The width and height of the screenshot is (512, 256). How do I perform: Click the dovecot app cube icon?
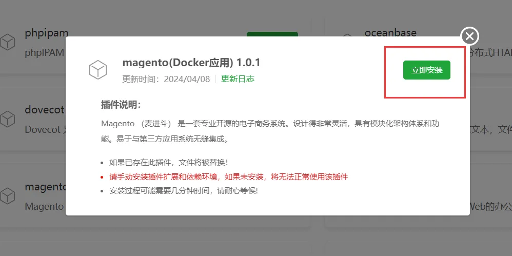(x=8, y=119)
